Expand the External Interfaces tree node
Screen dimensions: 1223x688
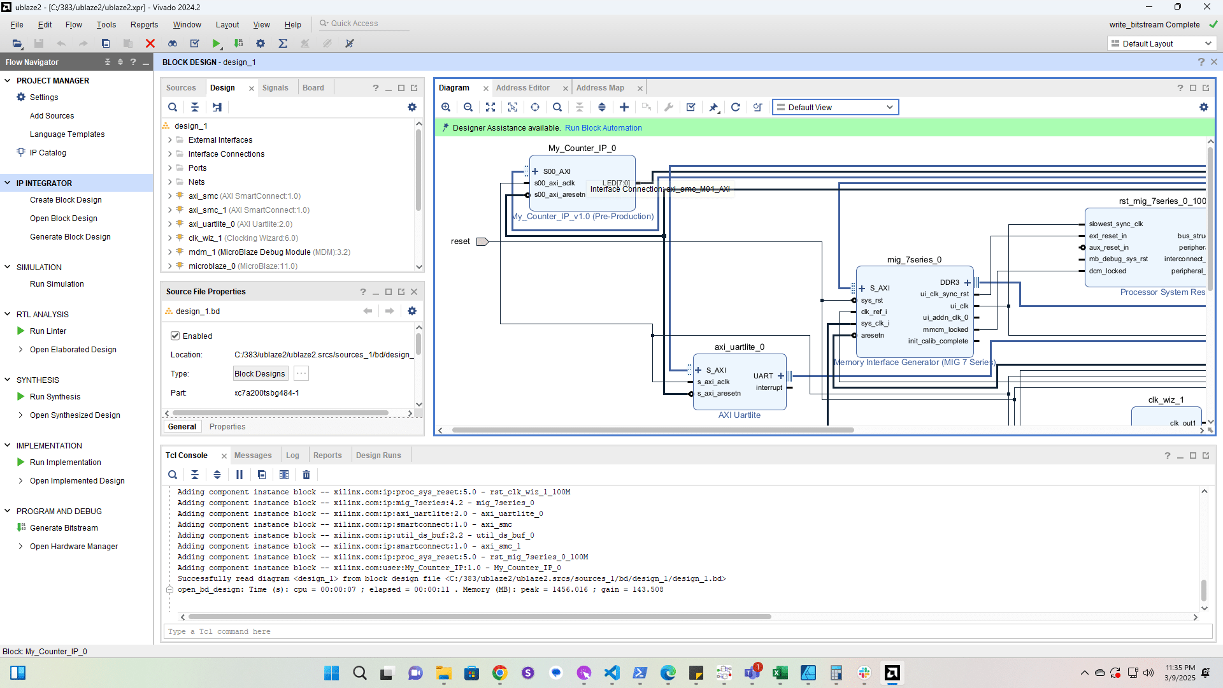point(170,140)
